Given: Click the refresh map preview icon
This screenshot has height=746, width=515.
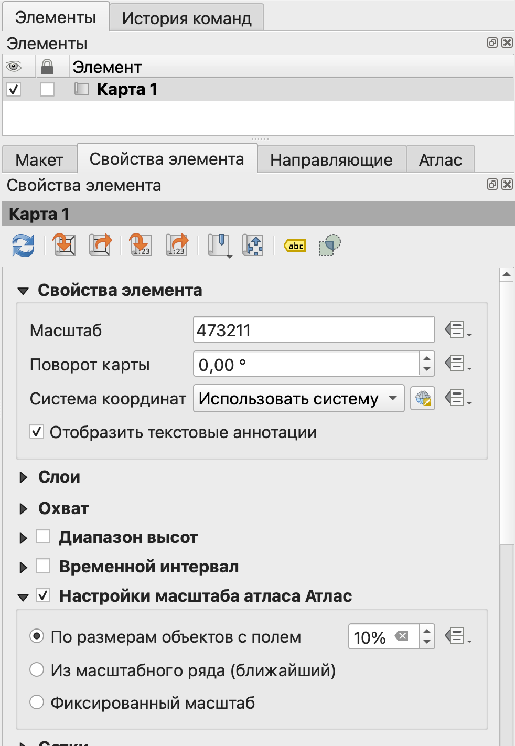Looking at the screenshot, I should tap(23, 246).
